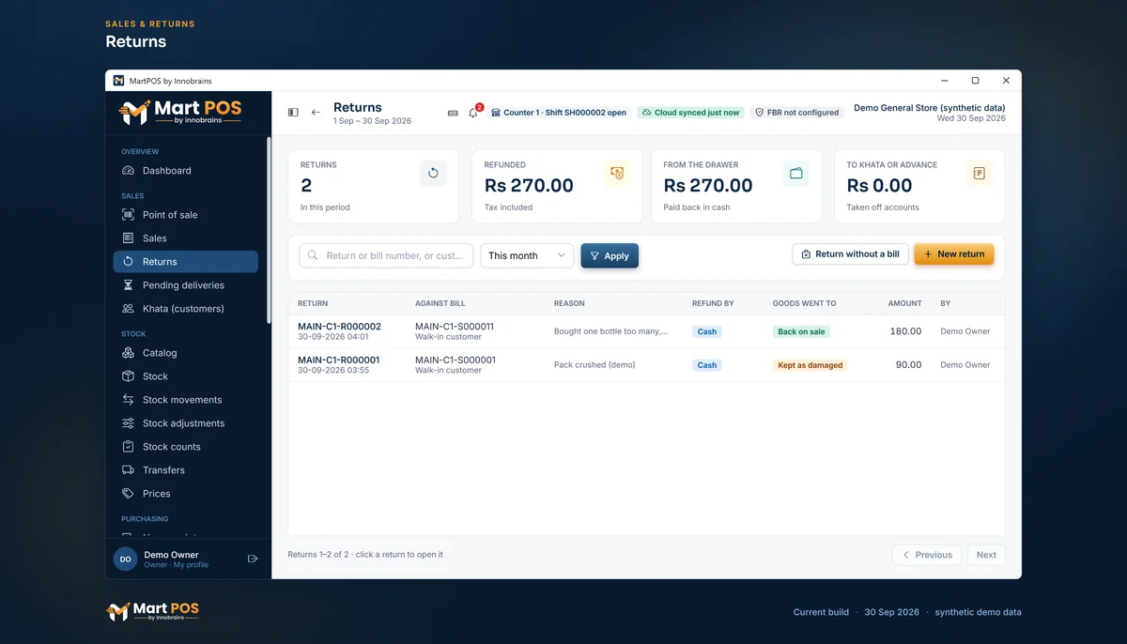
Task: Click the wallet icon on From the Drawer card
Action: (x=796, y=173)
